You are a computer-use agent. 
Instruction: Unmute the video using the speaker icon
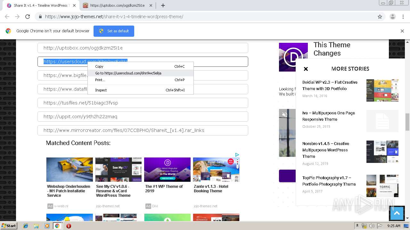pos(284,114)
